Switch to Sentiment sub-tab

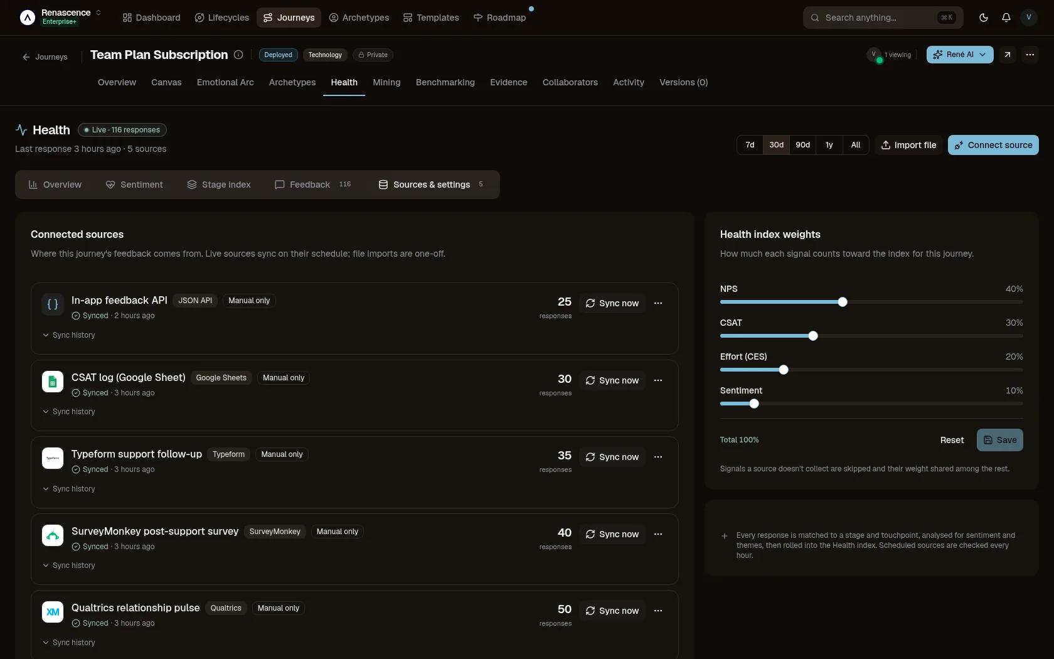[x=134, y=185]
